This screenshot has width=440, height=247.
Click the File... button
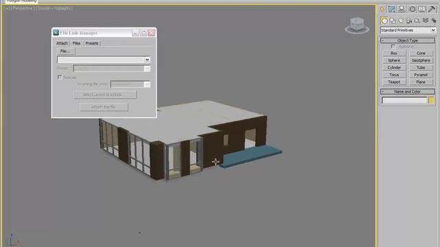tap(66, 51)
